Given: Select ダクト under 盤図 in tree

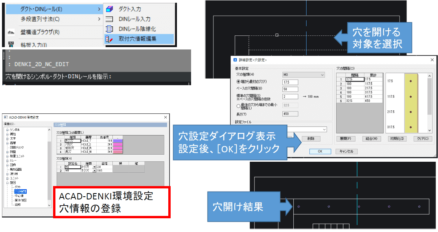Looking at the screenshot, I should [x=18, y=187].
